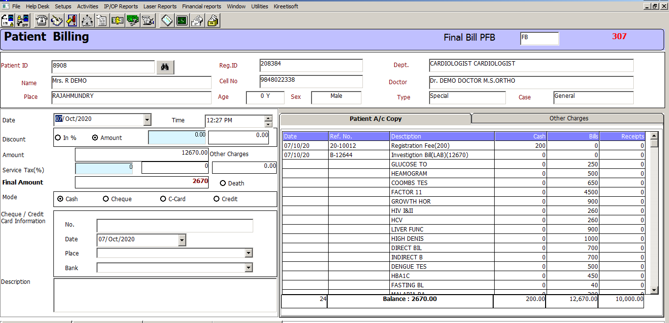The width and height of the screenshot is (669, 323).
Task: Open the Financial reports menu
Action: point(201,6)
